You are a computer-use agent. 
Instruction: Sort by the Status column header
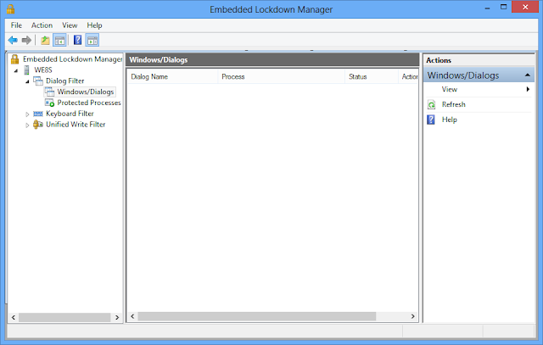[372, 77]
